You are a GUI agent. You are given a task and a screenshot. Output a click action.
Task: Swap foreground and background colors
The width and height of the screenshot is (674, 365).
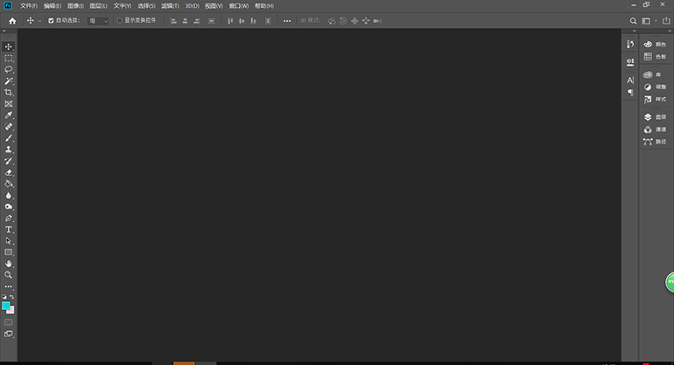[11, 297]
